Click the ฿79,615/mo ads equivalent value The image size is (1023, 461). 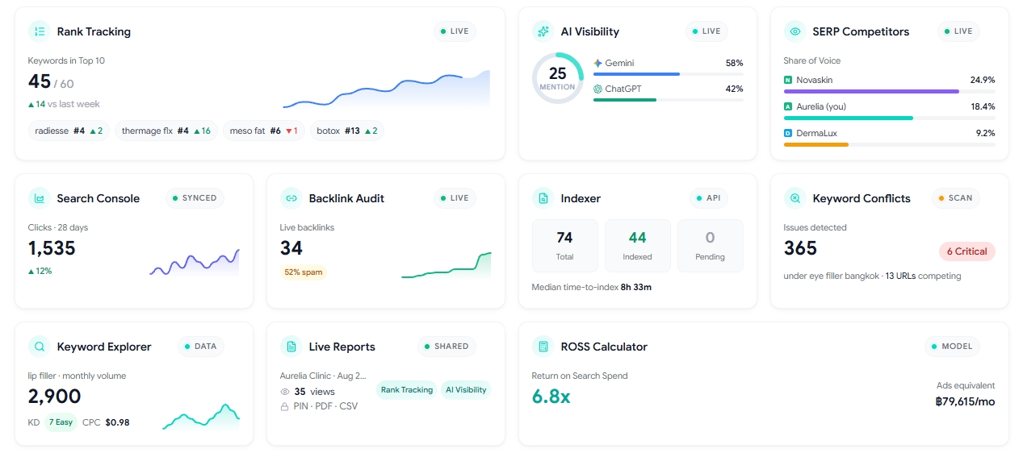pos(965,401)
